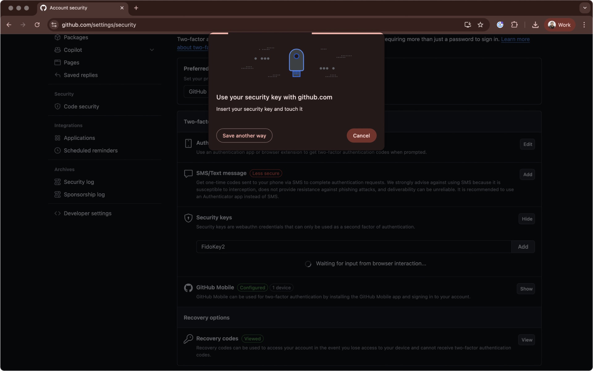The image size is (593, 371).
Task: Click the Code security shield icon
Action: (x=57, y=106)
